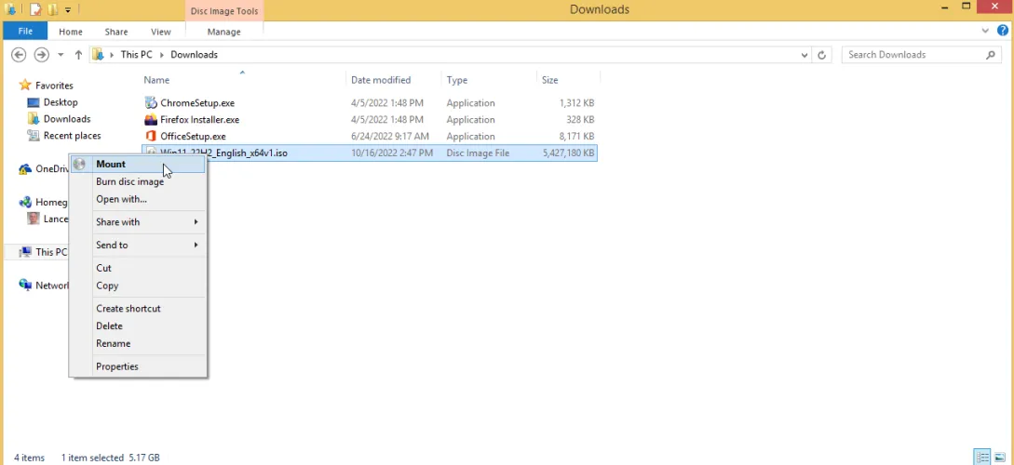This screenshot has height=465, width=1014.
Task: Select Burn disc image option
Action: pyautogui.click(x=129, y=182)
